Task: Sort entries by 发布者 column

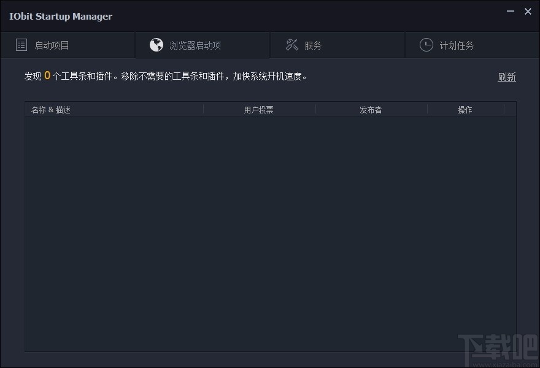Action: pos(371,109)
